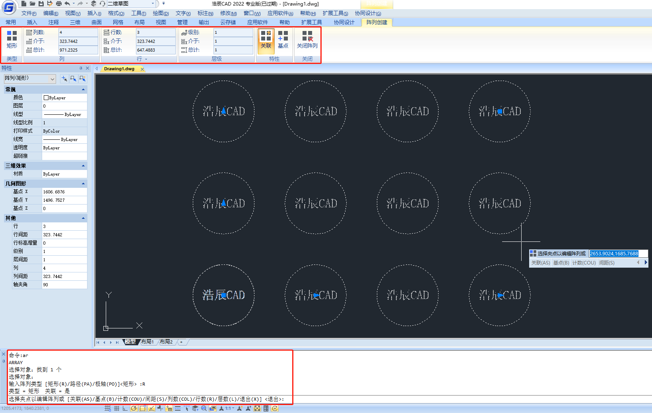
Task: Add a new layout with plus tab
Action: pyautogui.click(x=181, y=342)
